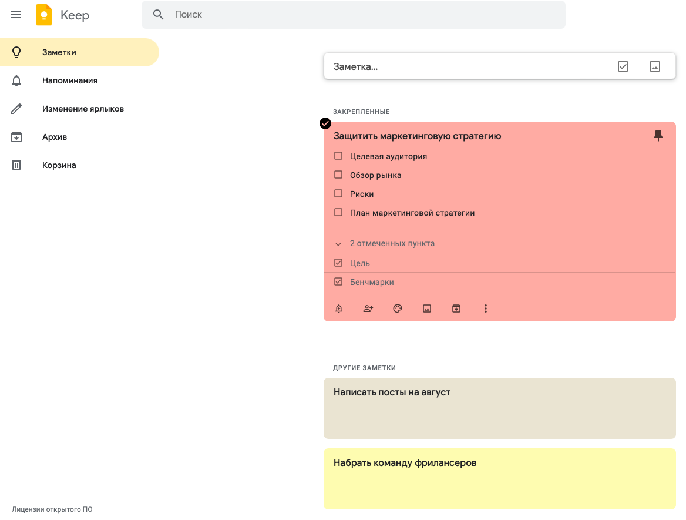Create a new note with image
Image resolution: width=686 pixels, height=520 pixels.
[x=654, y=66]
